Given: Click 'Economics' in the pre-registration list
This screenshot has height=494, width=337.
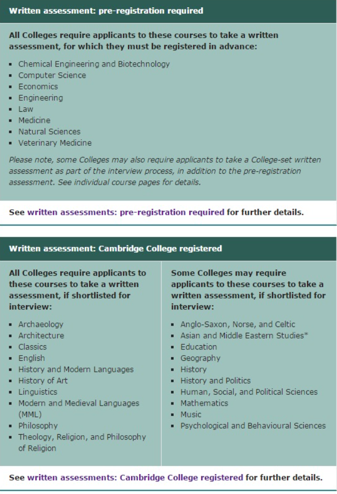Looking at the screenshot, I should click(x=38, y=86).
